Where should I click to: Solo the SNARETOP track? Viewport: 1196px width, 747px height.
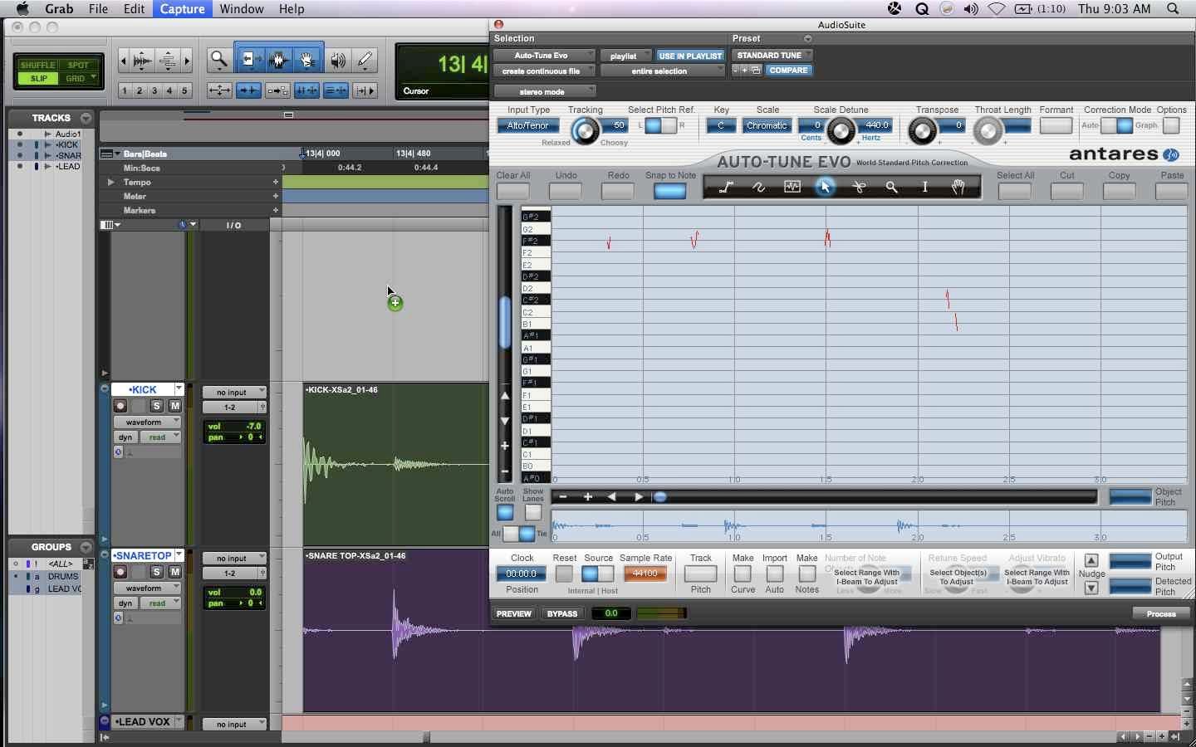pyautogui.click(x=156, y=572)
